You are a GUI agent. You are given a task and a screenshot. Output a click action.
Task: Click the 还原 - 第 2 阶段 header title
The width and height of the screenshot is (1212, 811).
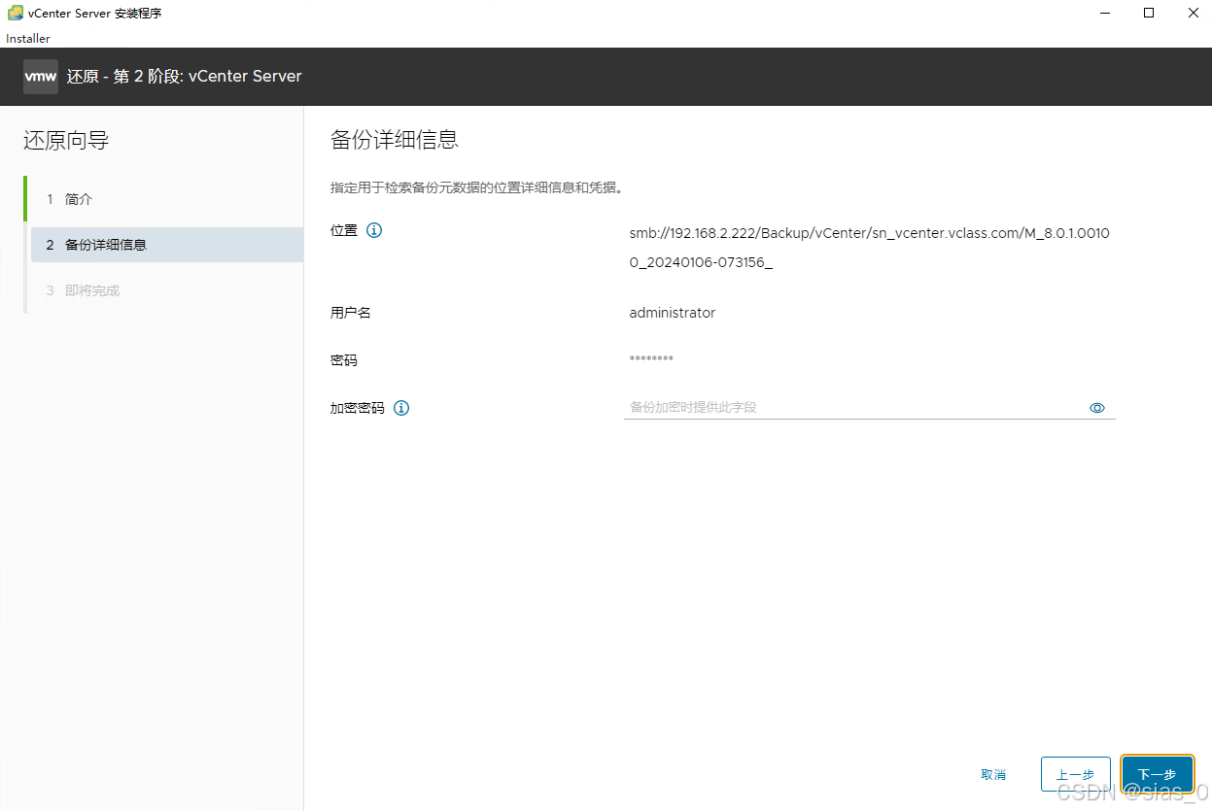185,76
